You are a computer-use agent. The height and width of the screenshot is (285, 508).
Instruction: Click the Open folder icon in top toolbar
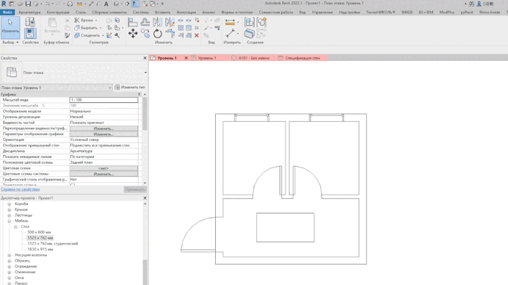click(20, 4)
